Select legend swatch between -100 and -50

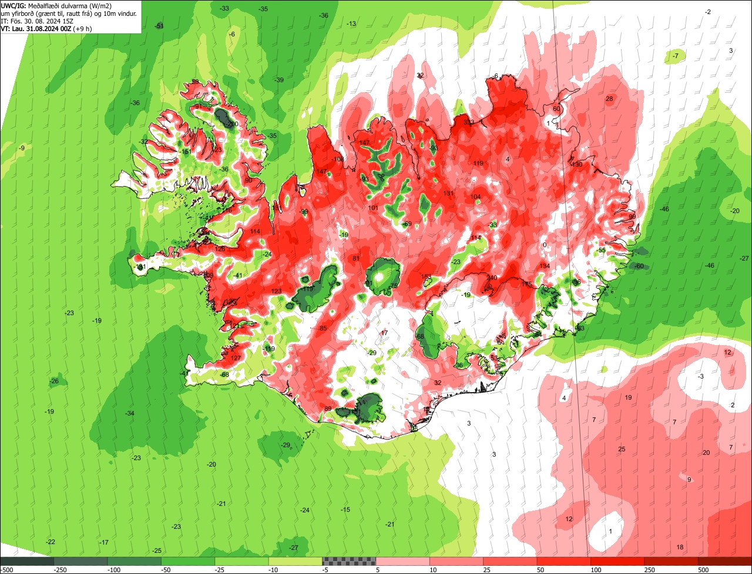pyautogui.click(x=134, y=561)
